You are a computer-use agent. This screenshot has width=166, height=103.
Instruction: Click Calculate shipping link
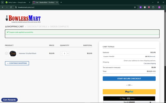150,64
